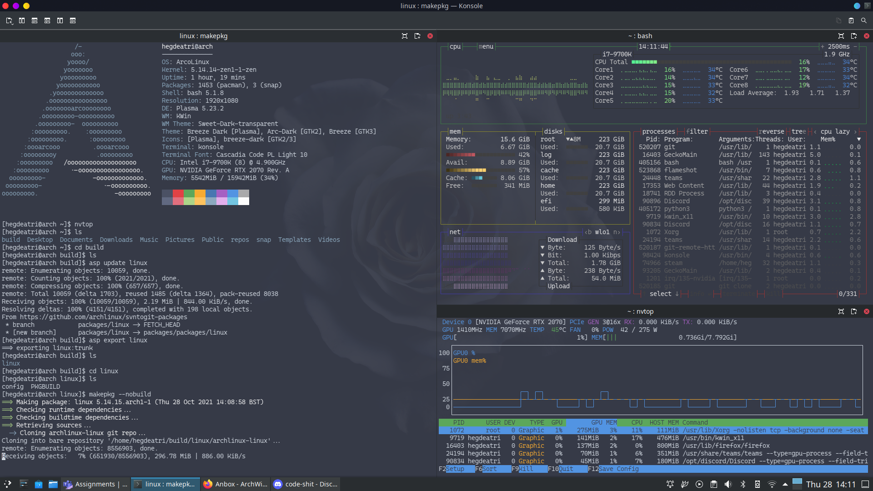
Task: Increase the btop update interval with plus
Action: [x=822, y=46]
